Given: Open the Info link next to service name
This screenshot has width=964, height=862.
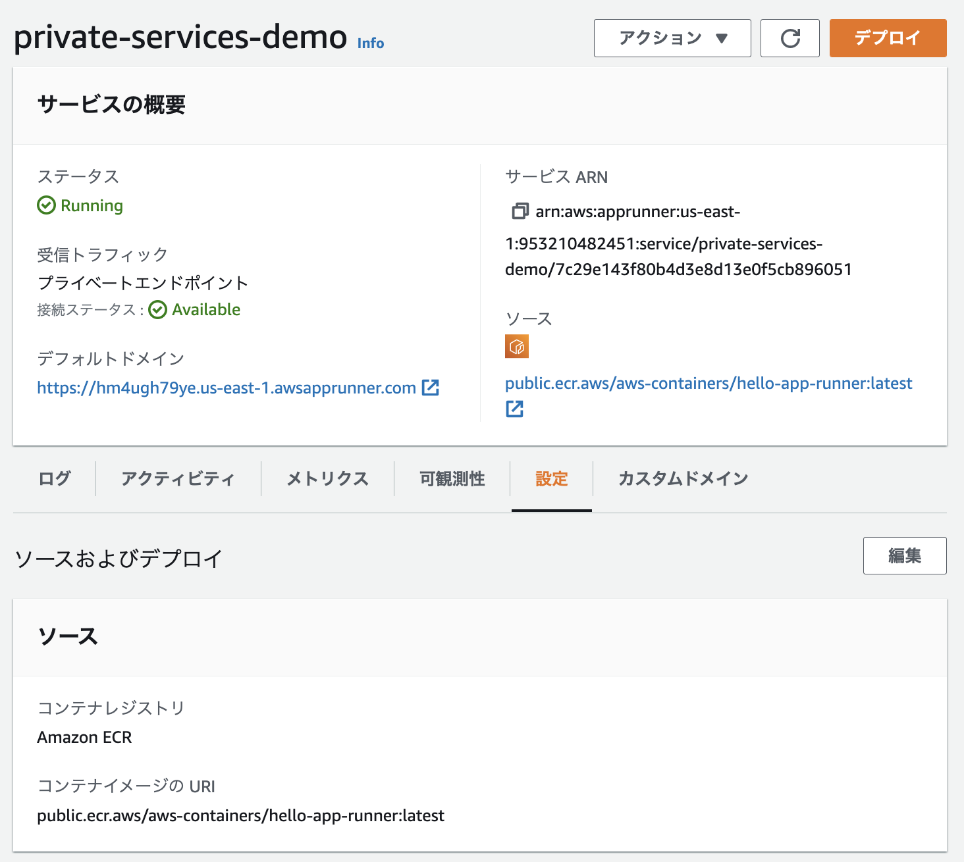Looking at the screenshot, I should 371,43.
